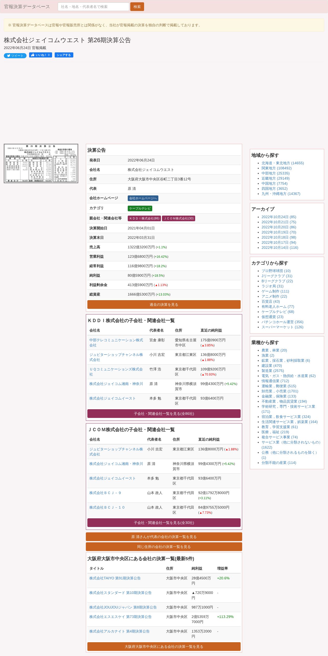Open archive 2022年10月14日 (116)
Viewport: 328px width, 656px height.
click(x=280, y=248)
